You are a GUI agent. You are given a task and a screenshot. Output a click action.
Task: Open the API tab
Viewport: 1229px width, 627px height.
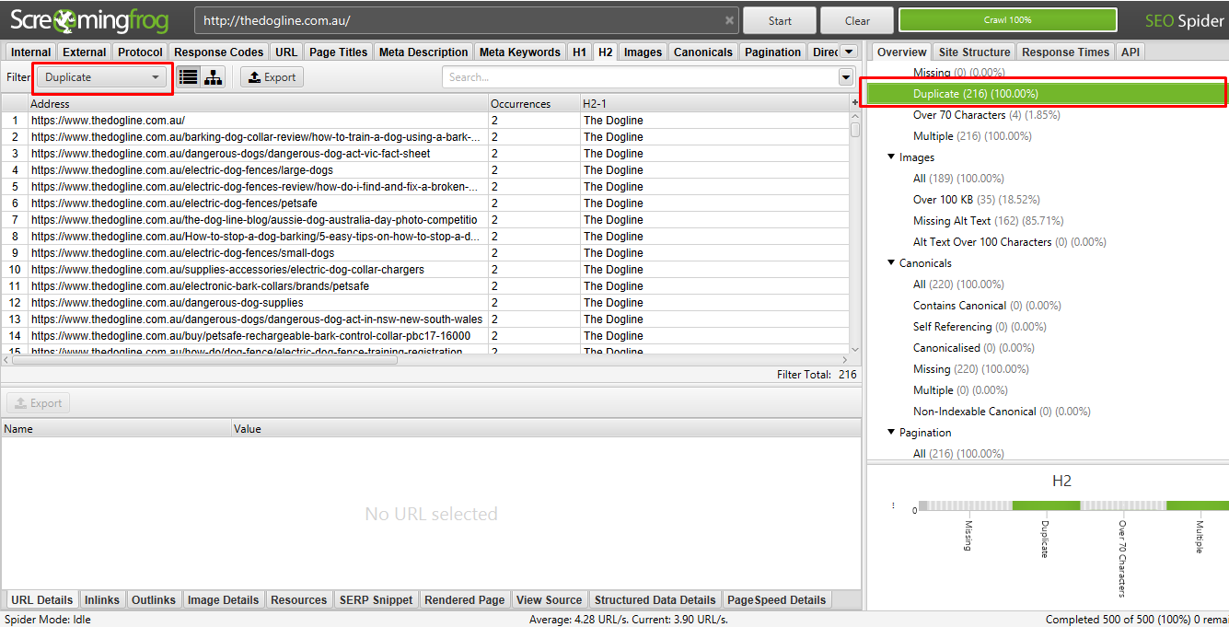(x=1130, y=52)
